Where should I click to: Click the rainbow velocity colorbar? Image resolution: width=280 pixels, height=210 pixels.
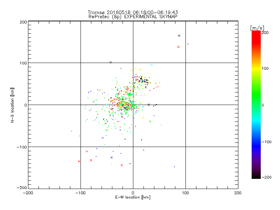click(x=256, y=105)
